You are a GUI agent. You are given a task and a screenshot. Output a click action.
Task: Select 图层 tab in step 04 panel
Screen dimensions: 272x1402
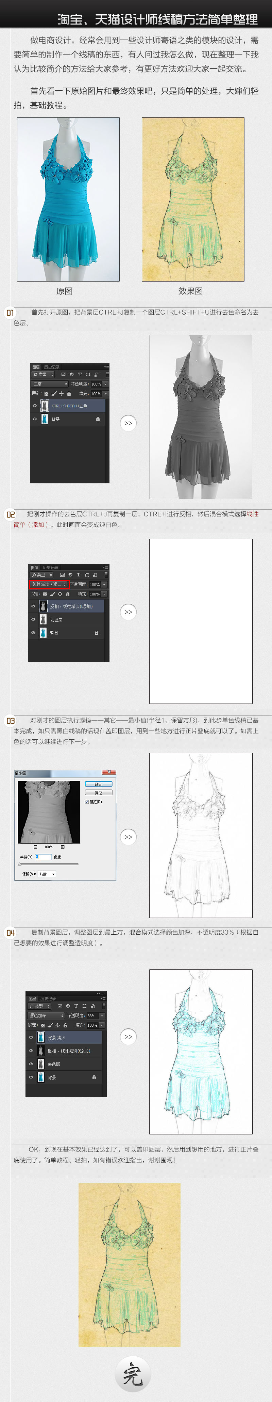(33, 999)
